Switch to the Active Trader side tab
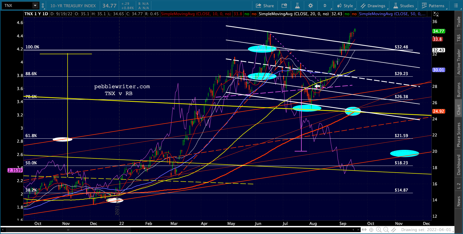The width and height of the screenshot is (463, 234). point(459,62)
